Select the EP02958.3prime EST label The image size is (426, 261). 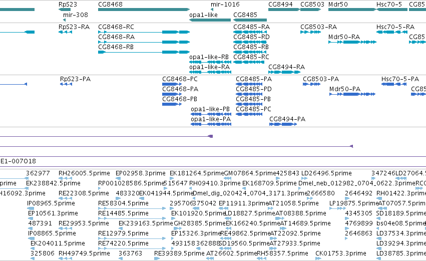pos(141,173)
